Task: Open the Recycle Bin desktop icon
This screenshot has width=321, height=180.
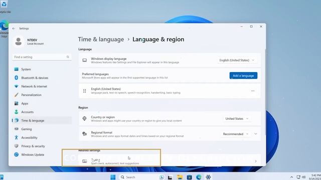Action: click(x=4, y=6)
